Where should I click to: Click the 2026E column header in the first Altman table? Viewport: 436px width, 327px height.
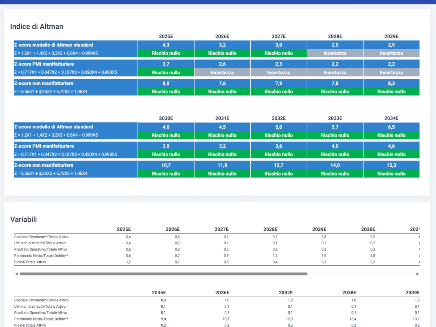click(x=222, y=36)
